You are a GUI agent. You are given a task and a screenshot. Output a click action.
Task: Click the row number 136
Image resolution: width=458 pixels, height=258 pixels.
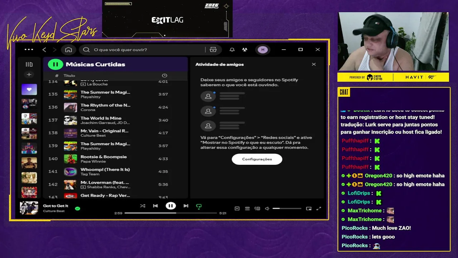53,107
